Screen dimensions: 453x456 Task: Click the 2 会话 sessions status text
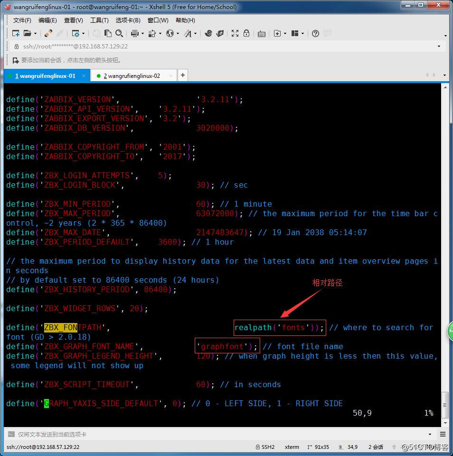click(x=376, y=447)
